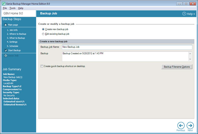Click the Backup Filename Options button
Screen dimensions: 198x134
(x=177, y=67)
